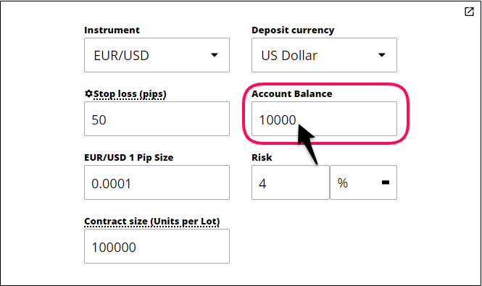482x286 pixels.
Task: Click the EUR/USD 1 Pip Size label
Action: pos(129,158)
